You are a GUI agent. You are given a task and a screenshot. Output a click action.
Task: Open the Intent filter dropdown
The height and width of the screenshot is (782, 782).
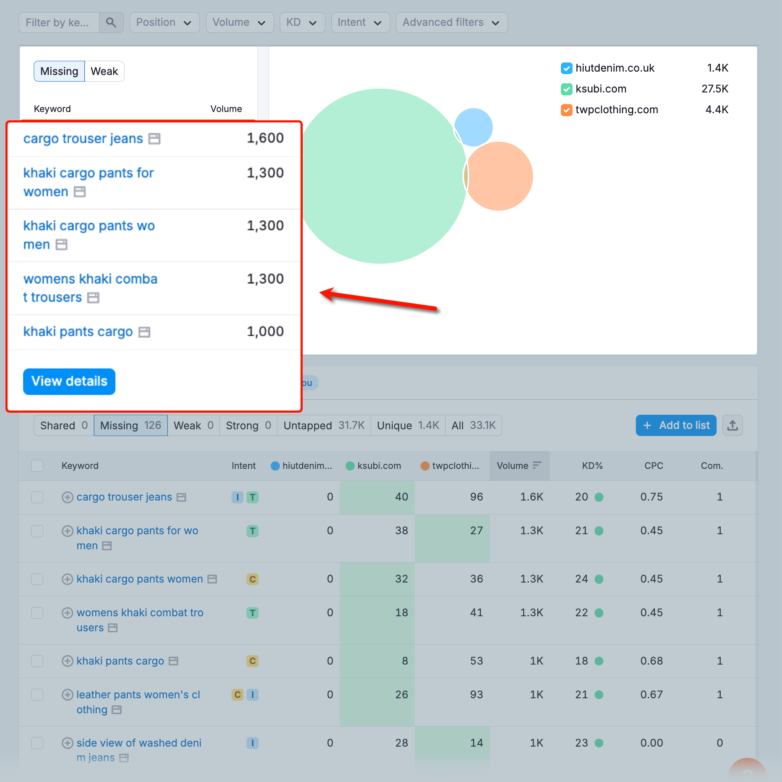[360, 22]
